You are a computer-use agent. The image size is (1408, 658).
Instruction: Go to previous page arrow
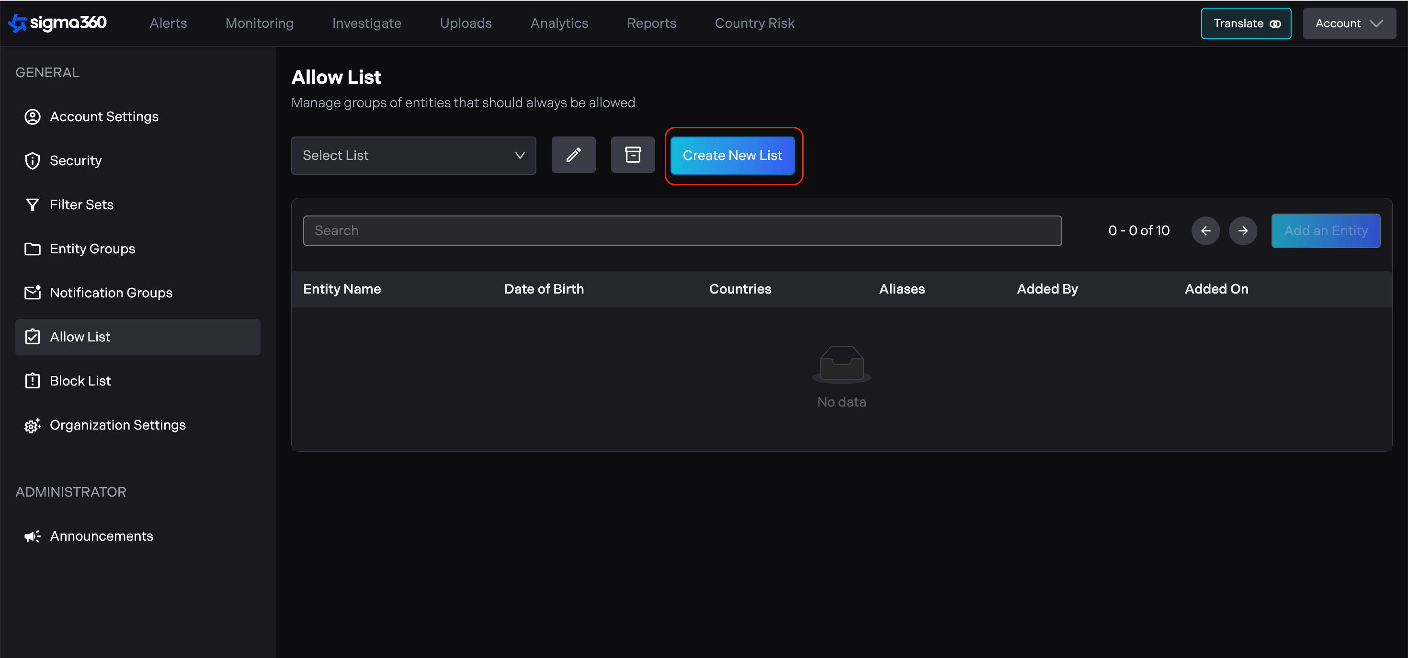[x=1205, y=231]
